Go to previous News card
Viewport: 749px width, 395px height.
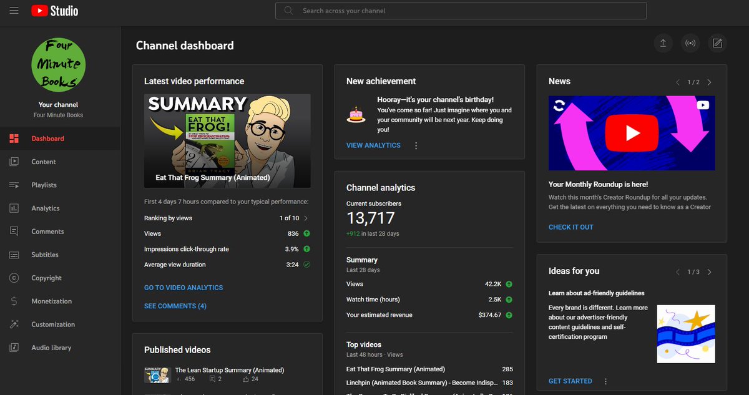tap(678, 82)
